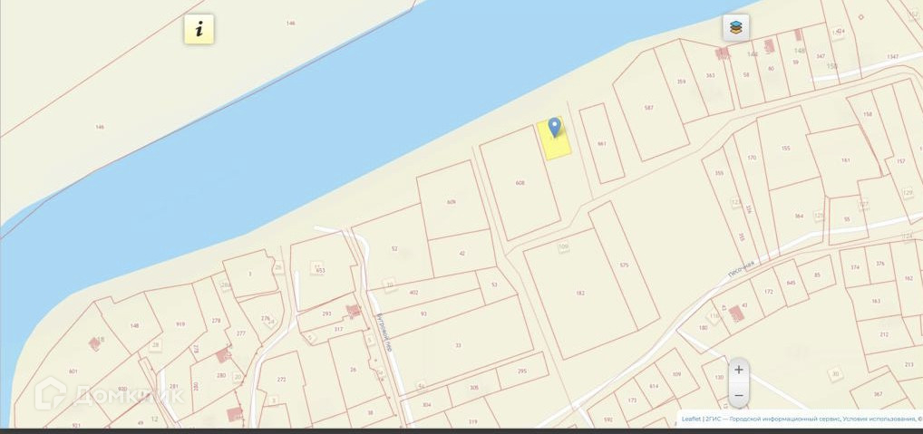Zoom in with the plus button
This screenshot has height=434, width=923.
click(739, 370)
